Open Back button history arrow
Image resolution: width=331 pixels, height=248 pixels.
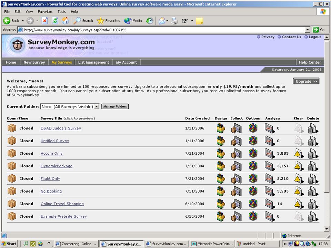click(23, 21)
